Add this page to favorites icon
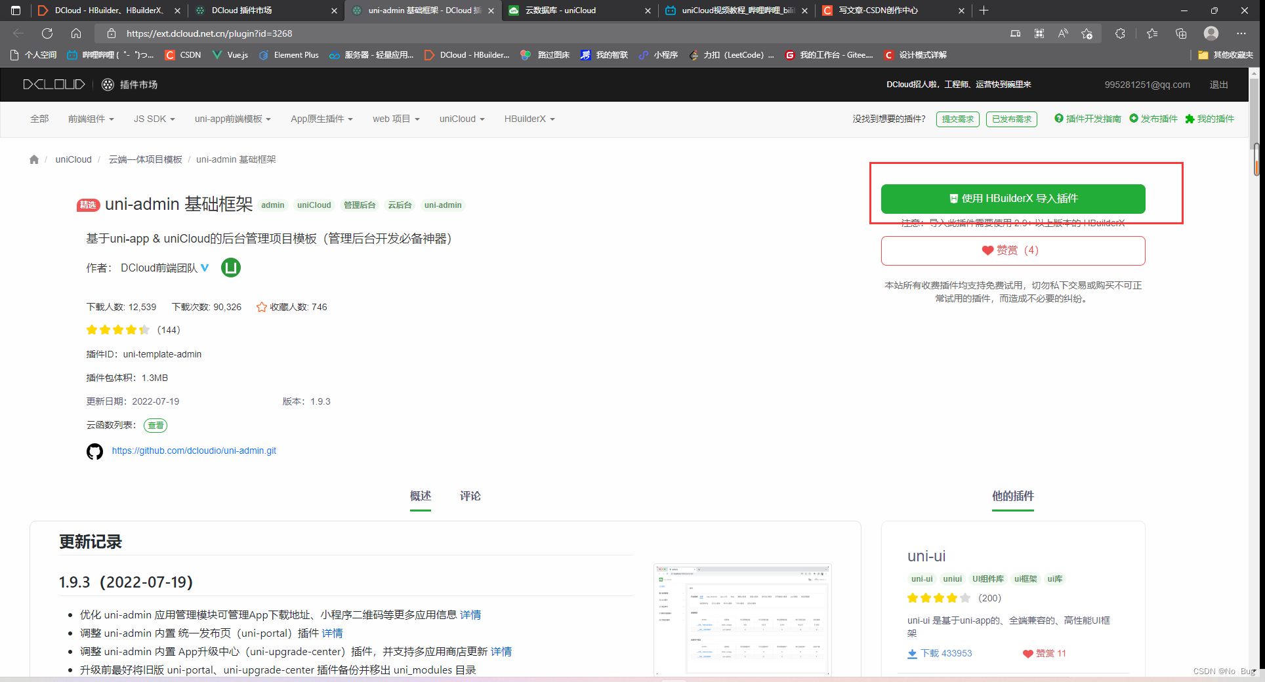The image size is (1265, 682). point(1087,33)
